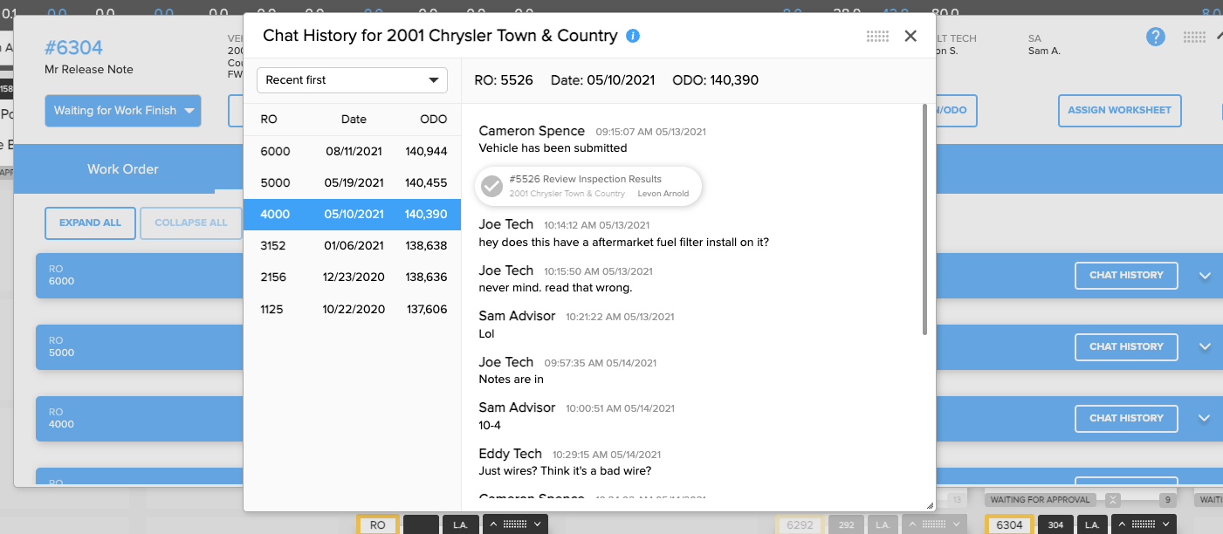Click the down-caret on the 6304 card's control
This screenshot has height=534, width=1223.
pyautogui.click(x=1166, y=524)
